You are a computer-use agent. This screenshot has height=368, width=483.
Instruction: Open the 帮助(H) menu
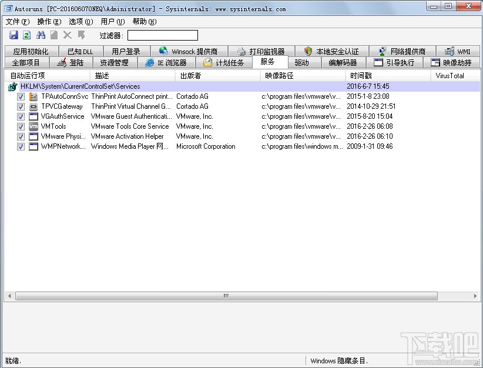click(145, 22)
